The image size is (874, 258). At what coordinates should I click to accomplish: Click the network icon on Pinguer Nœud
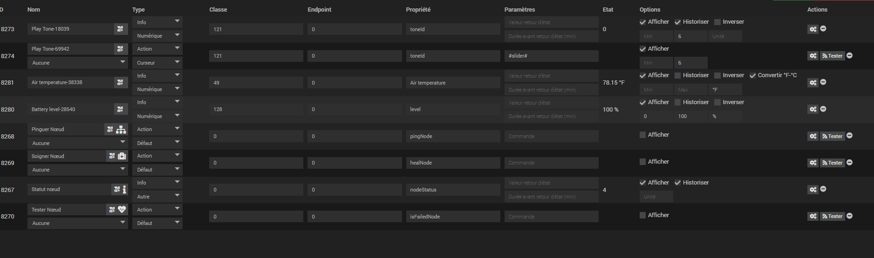121,130
